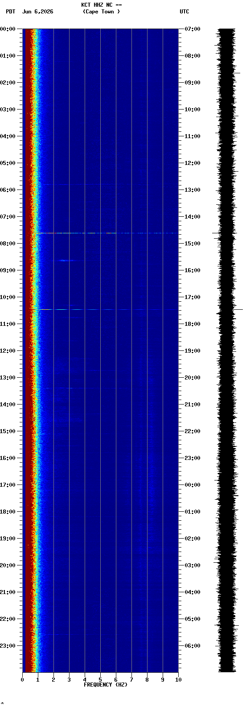Click frequency axis tick label 5
The height and width of the screenshot is (708, 246).
pyautogui.click(x=100, y=680)
